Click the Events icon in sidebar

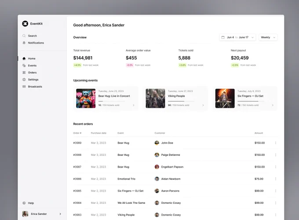pyautogui.click(x=24, y=65)
